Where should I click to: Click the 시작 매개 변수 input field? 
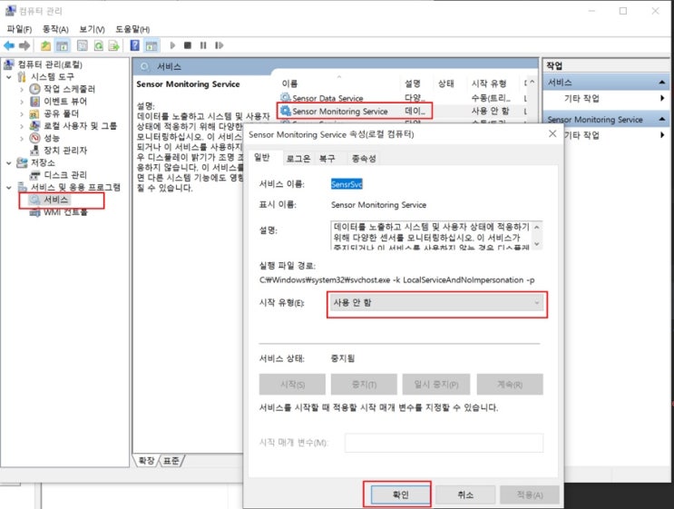coord(444,443)
